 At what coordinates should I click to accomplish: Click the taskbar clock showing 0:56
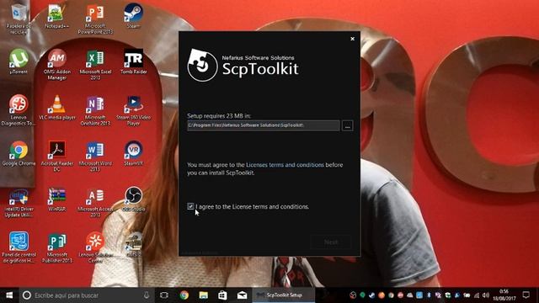point(504,295)
